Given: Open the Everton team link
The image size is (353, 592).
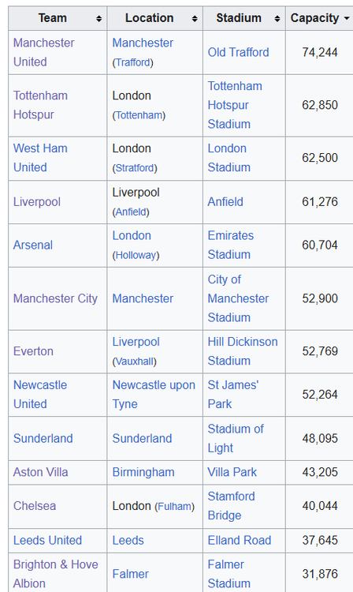Looking at the screenshot, I should 33,351.
